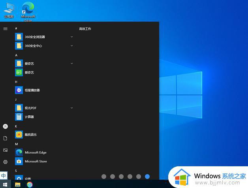The width and height of the screenshot is (248, 188).
Task: Open Pictures from the Start menu sidebar
Action: pos(5,150)
